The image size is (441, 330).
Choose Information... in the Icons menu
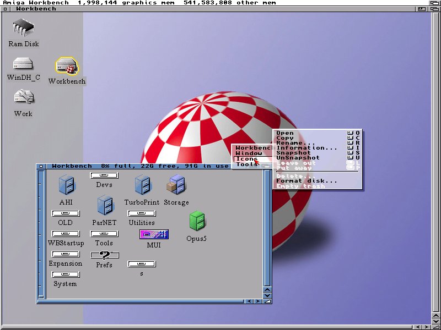pyautogui.click(x=318, y=148)
